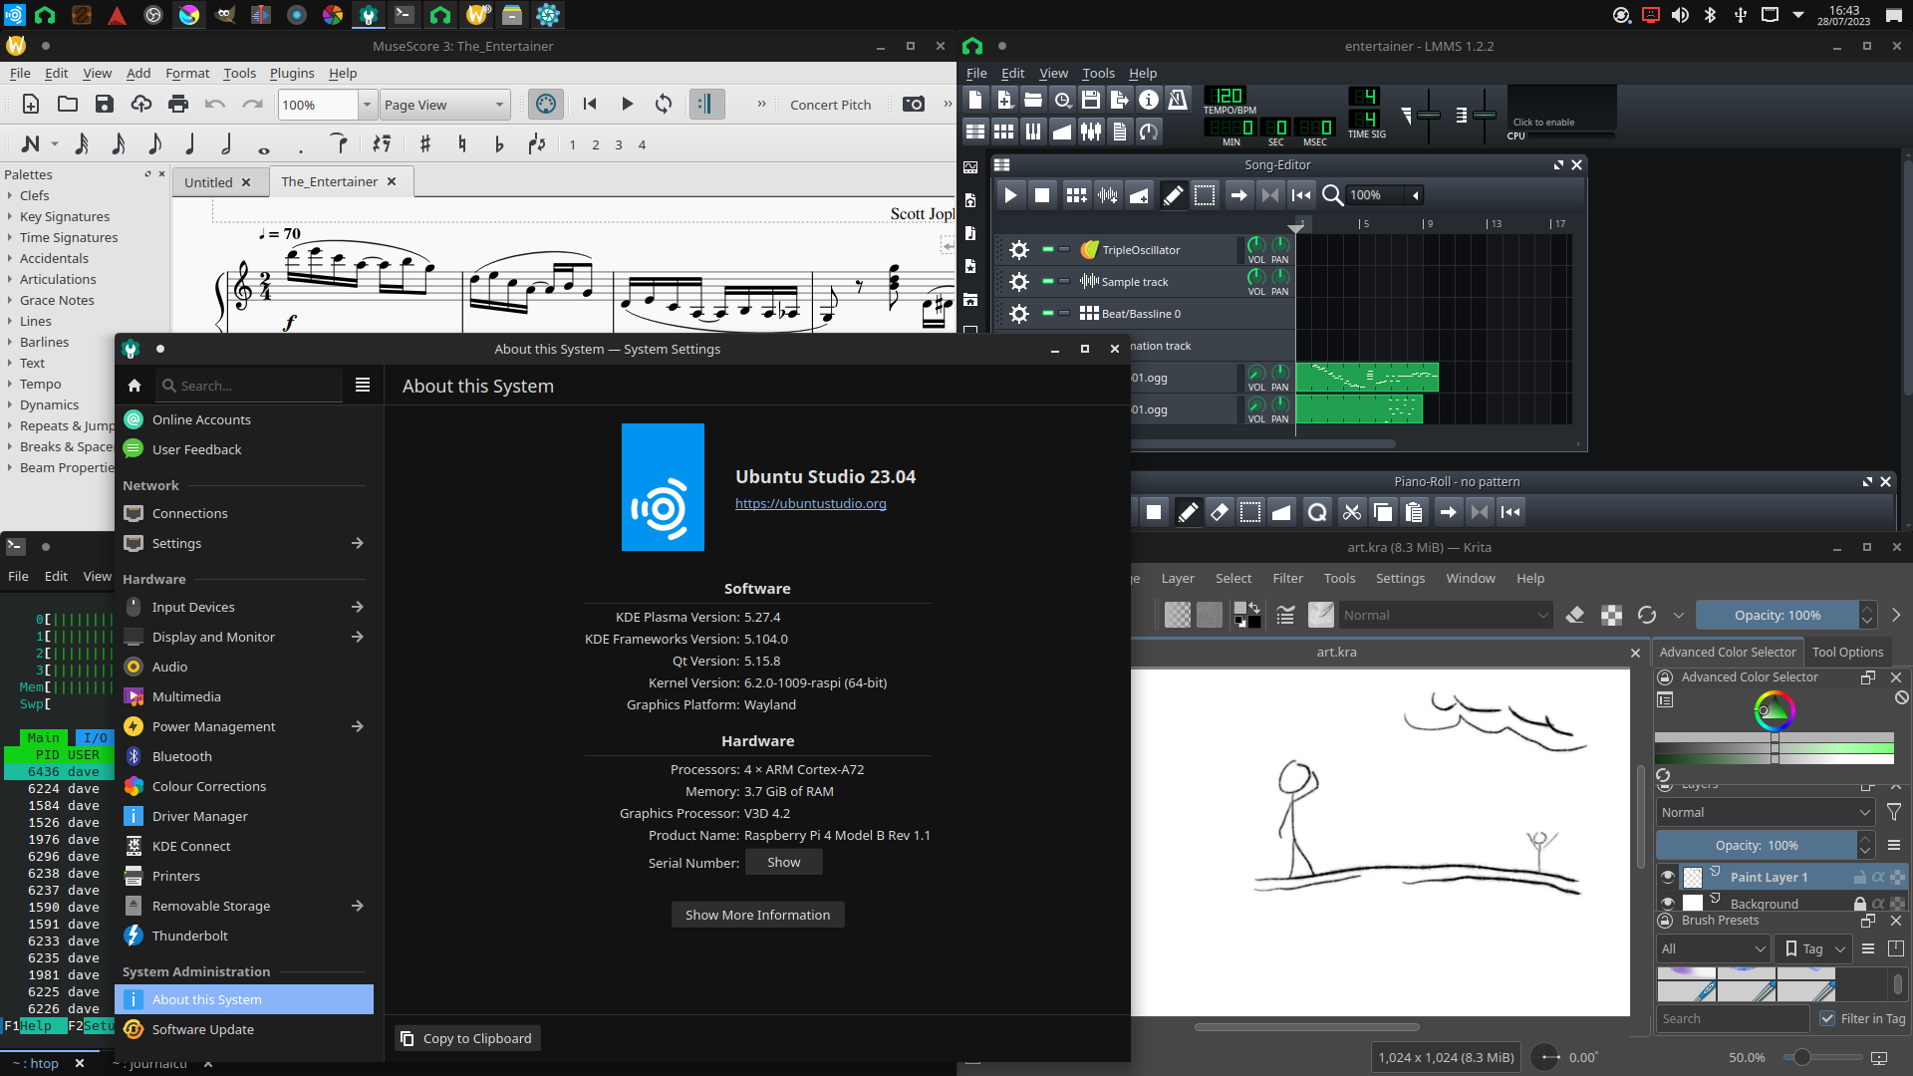Image resolution: width=1913 pixels, height=1076 pixels.
Task: Expand the Power Management submenu arrow
Action: click(358, 726)
